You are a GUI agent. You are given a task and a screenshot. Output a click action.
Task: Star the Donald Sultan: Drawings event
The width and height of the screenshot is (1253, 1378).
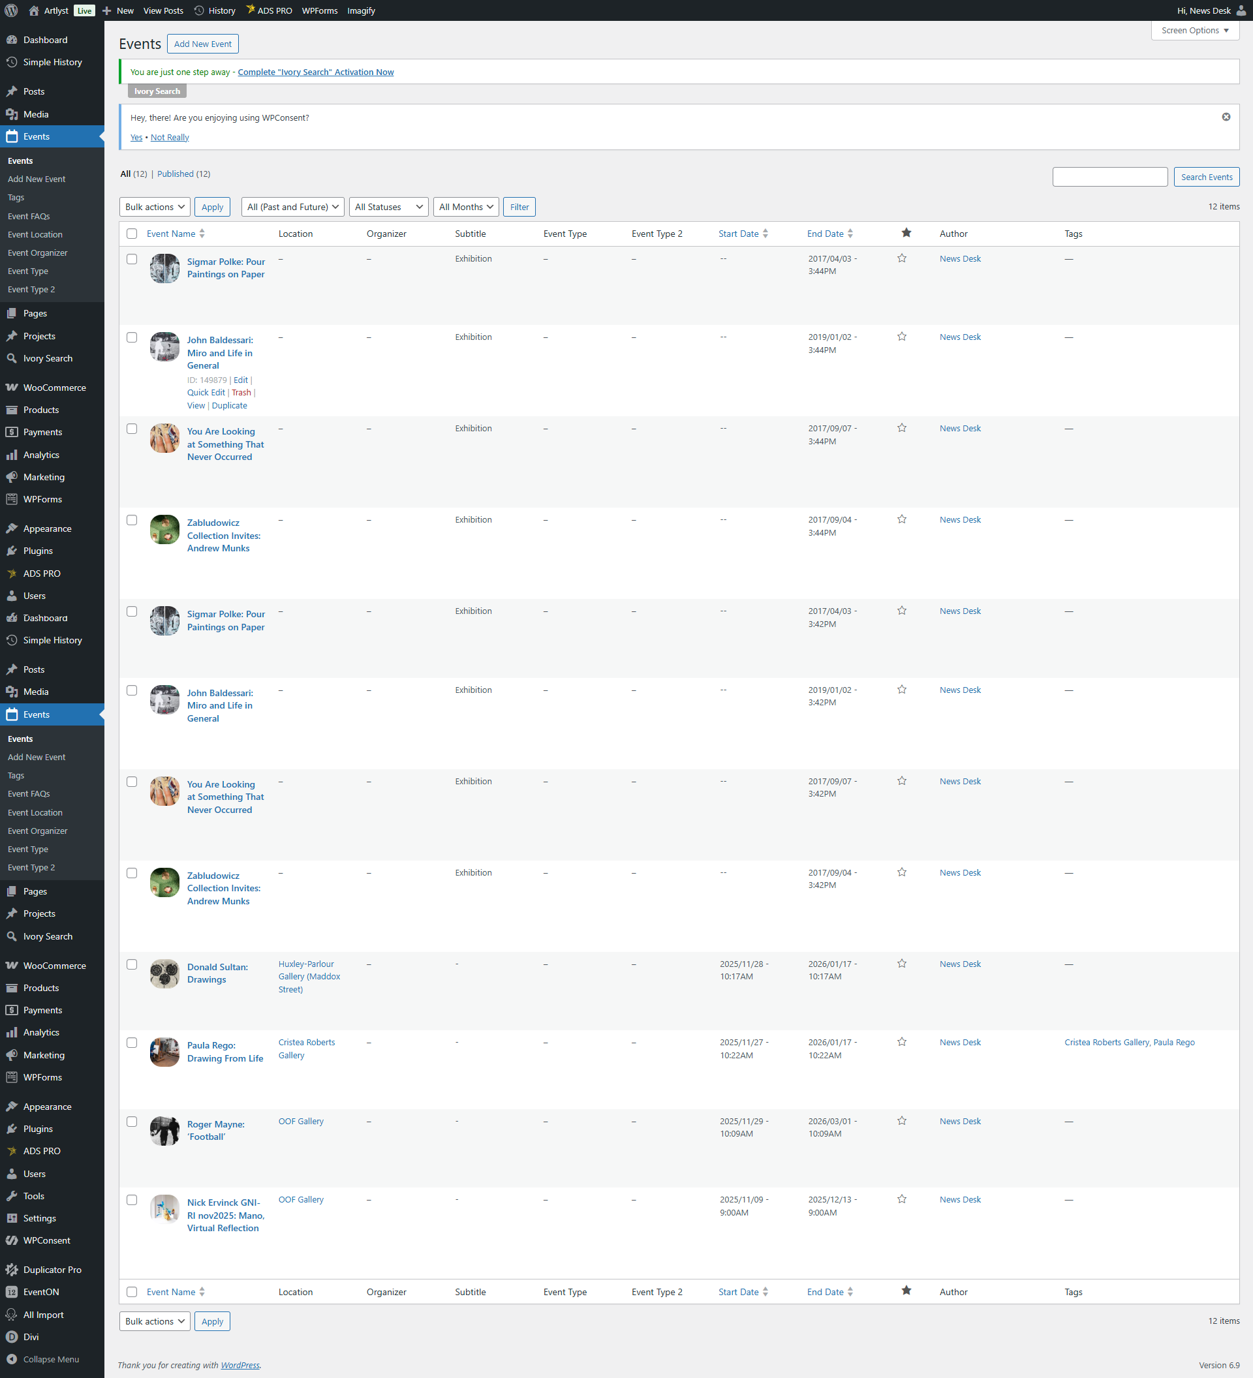click(x=902, y=964)
